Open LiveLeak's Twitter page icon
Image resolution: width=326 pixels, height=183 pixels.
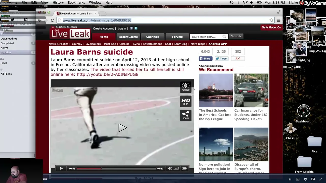[x=136, y=28]
